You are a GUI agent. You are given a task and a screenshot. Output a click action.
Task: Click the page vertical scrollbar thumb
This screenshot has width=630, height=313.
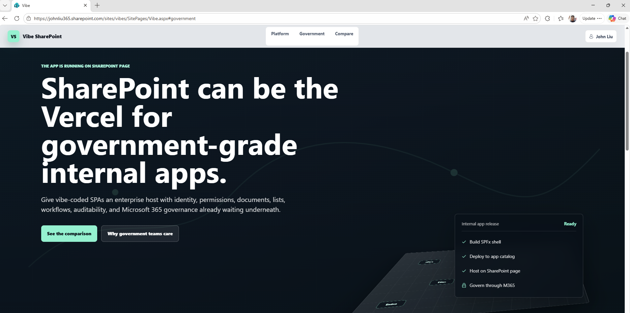coord(627,101)
